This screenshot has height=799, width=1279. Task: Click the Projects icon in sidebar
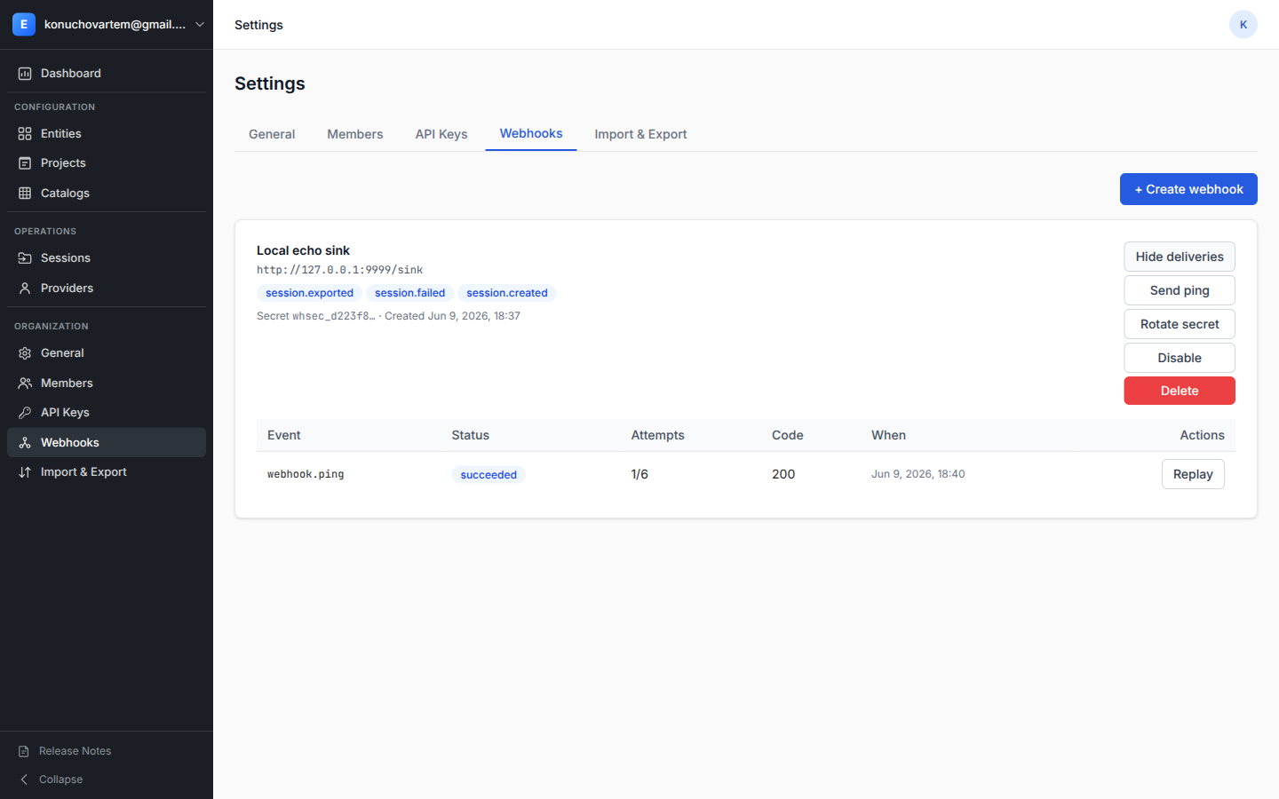pyautogui.click(x=25, y=163)
